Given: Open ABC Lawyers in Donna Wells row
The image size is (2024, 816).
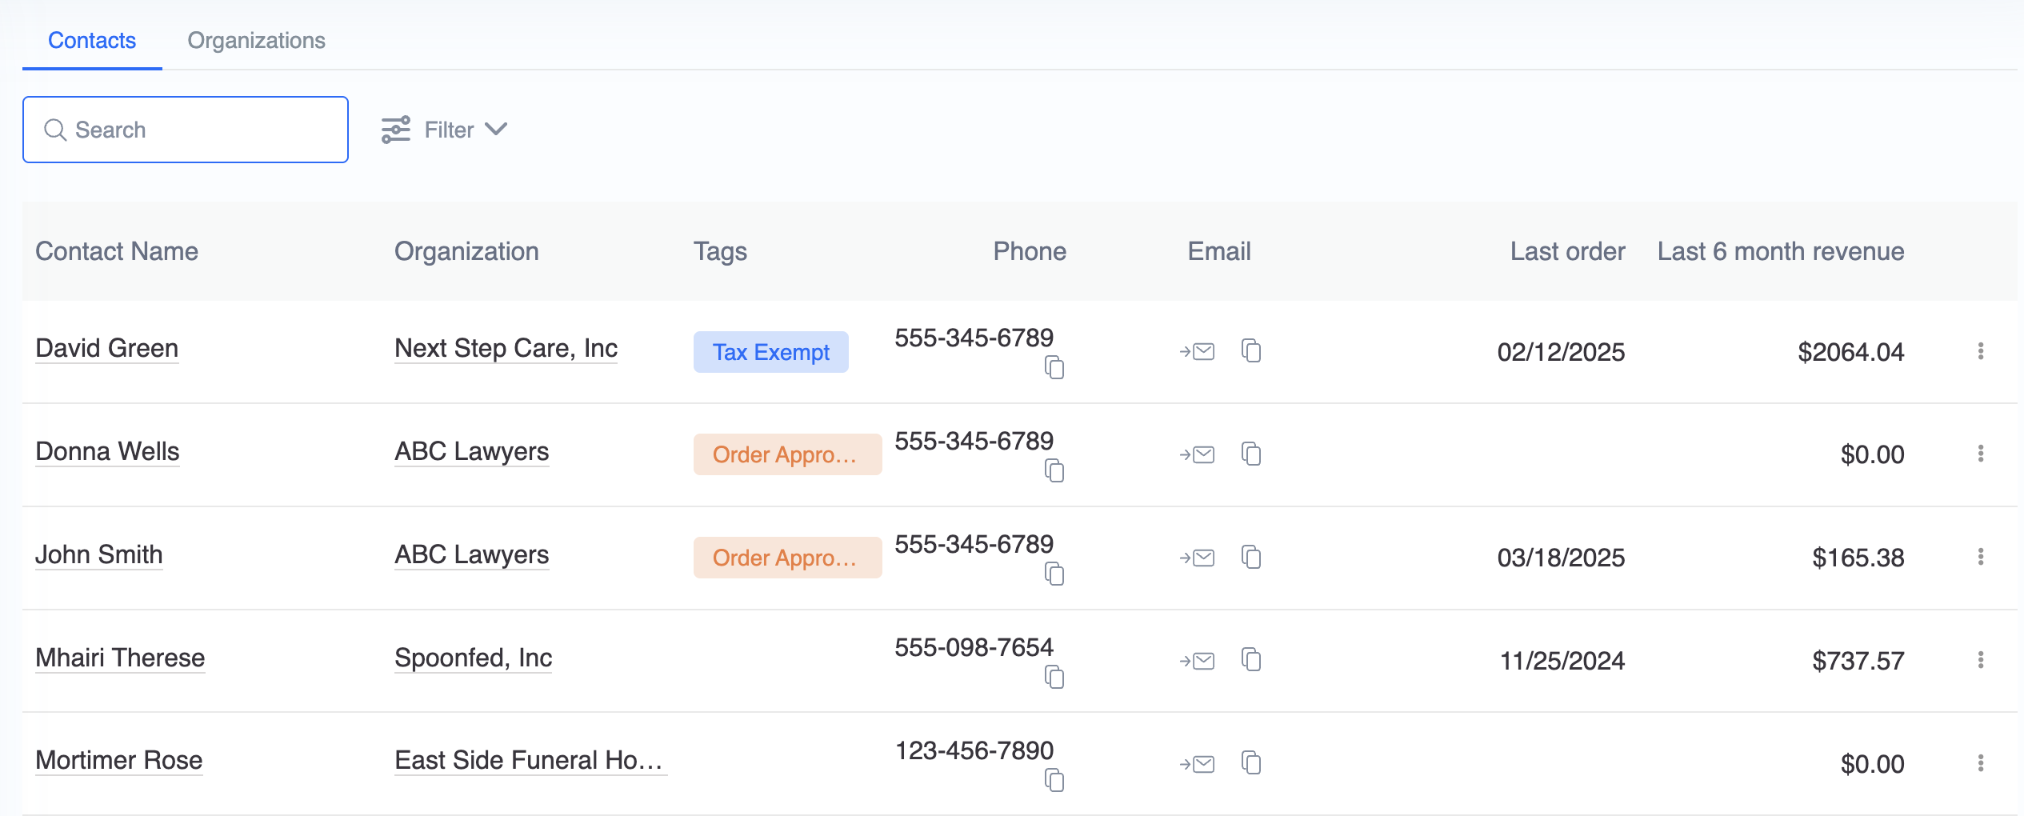Looking at the screenshot, I should [x=472, y=451].
